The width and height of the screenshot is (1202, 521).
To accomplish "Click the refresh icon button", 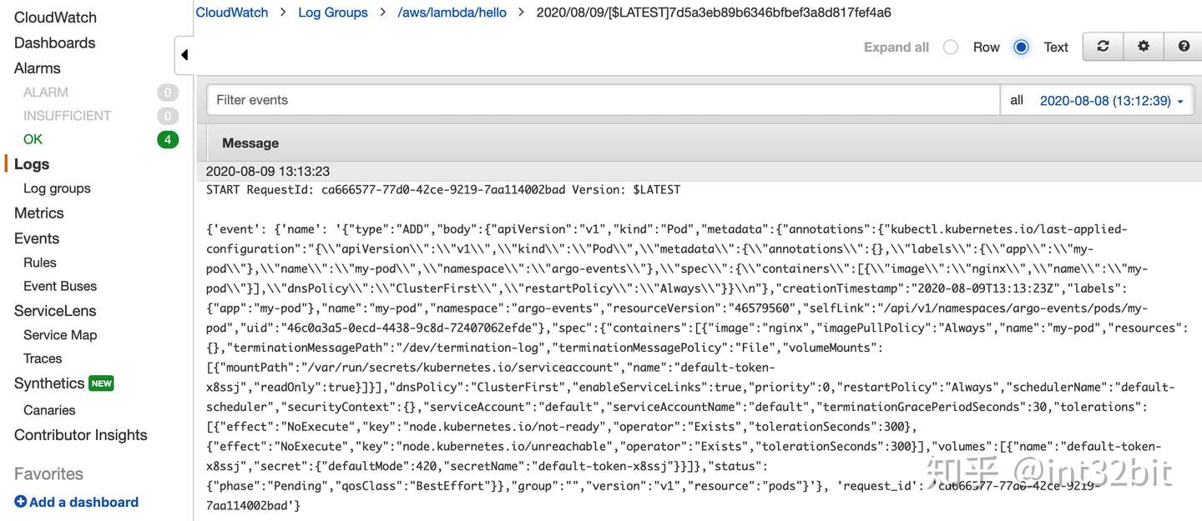I will point(1103,47).
